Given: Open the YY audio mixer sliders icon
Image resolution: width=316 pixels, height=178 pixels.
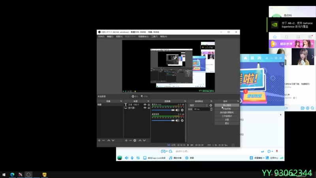Looking at the screenshot, I should (138, 158).
